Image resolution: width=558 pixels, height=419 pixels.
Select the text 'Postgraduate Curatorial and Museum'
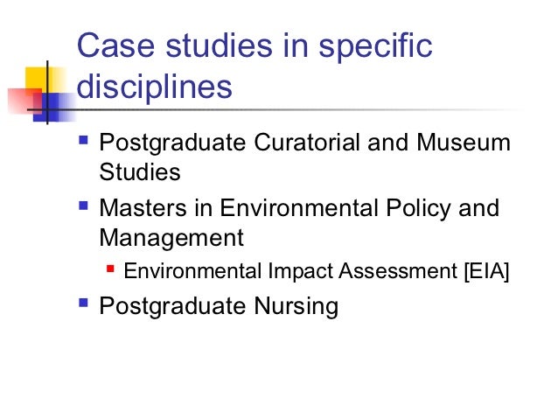pyautogui.click(x=305, y=143)
